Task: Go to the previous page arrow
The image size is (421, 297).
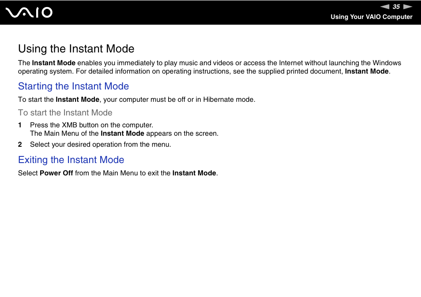Action: point(385,7)
